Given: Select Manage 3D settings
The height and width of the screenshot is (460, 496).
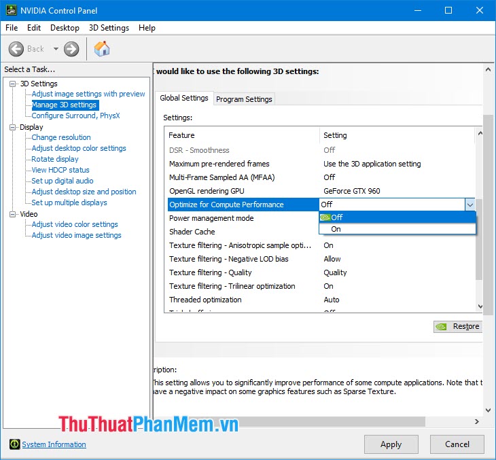Looking at the screenshot, I should [x=64, y=105].
